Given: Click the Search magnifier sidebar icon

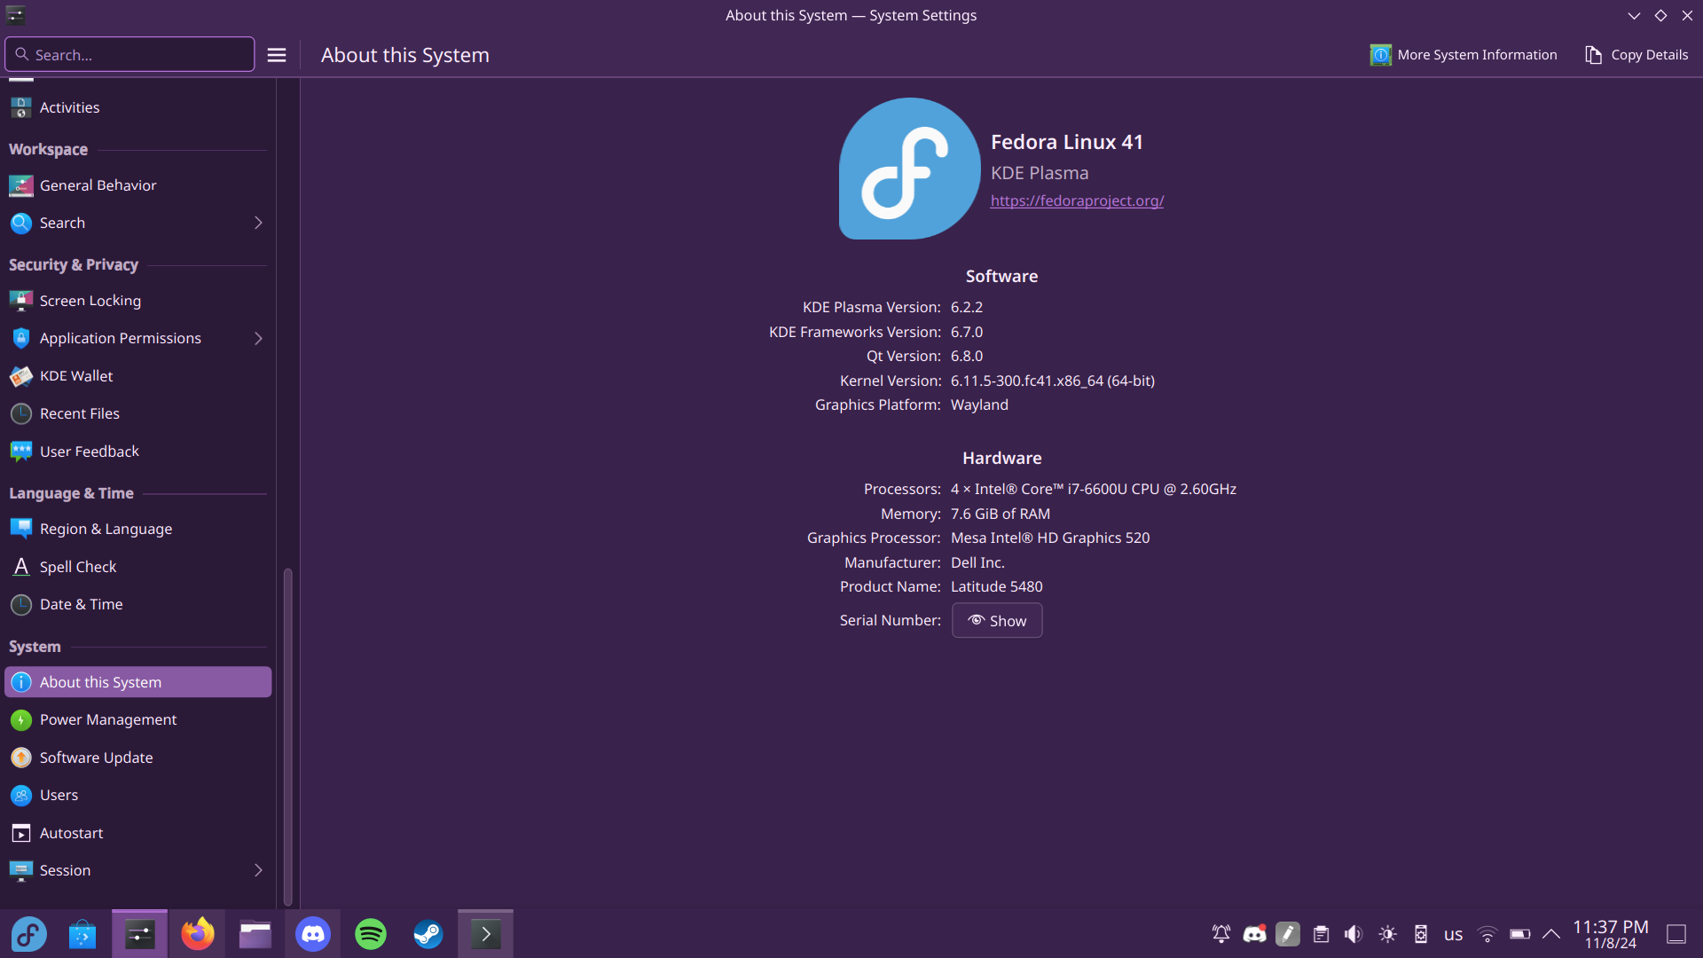Looking at the screenshot, I should coord(21,223).
